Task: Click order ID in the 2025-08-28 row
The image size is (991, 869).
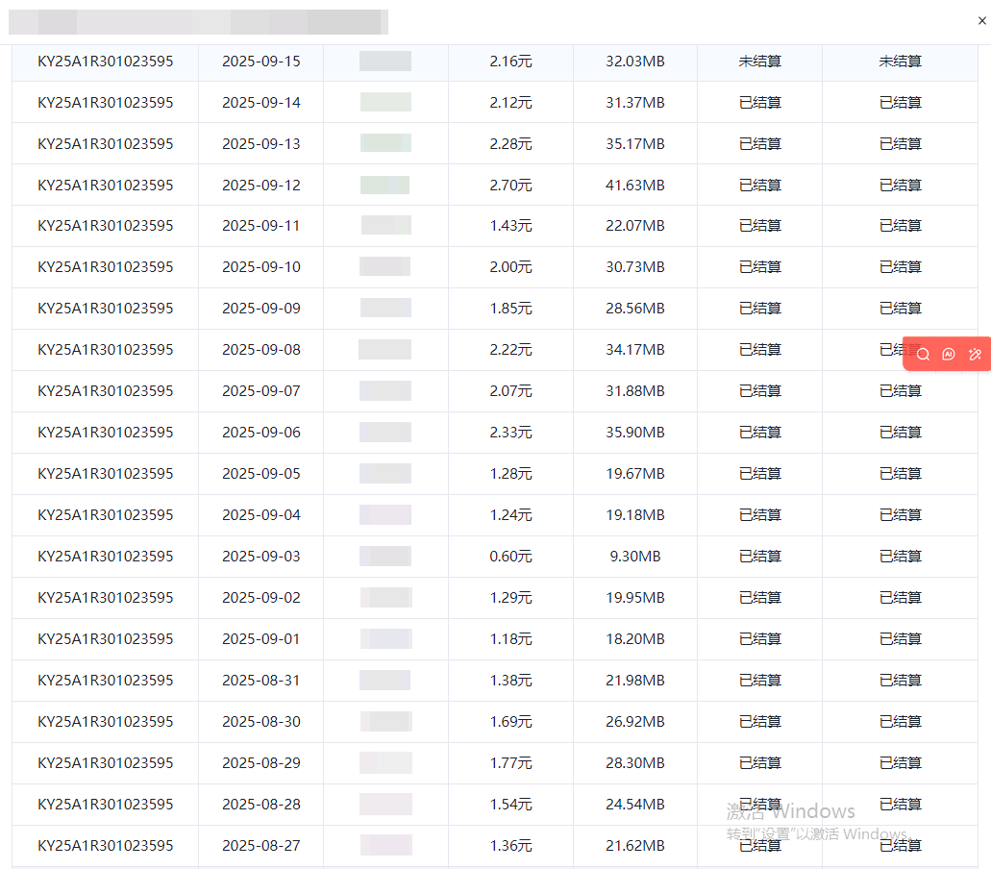Action: click(106, 804)
